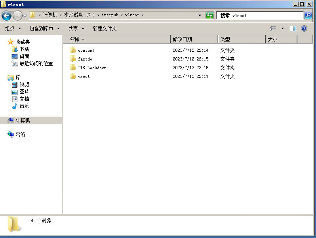Select the content folder icon
Screen dimensions: 316x238
point(73,50)
